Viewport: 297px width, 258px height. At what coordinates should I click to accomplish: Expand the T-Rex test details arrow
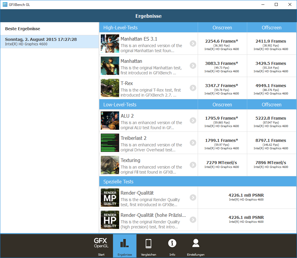tap(193, 88)
